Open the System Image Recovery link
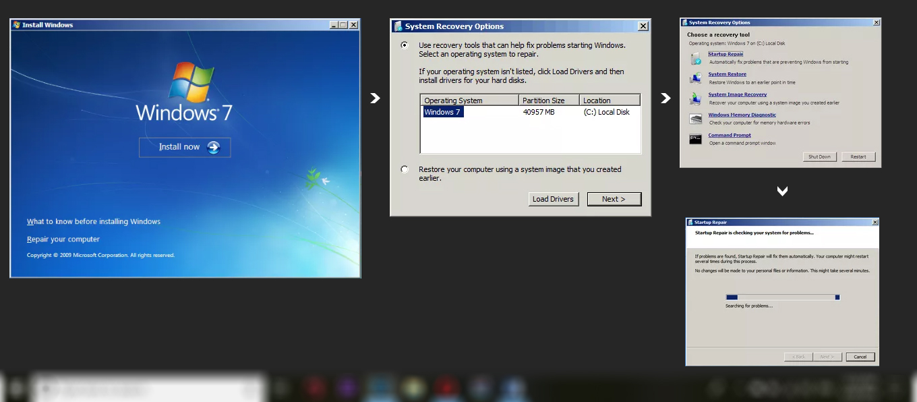 coord(737,94)
